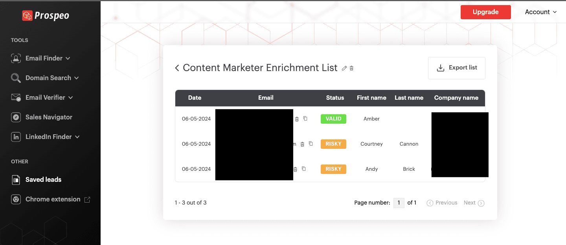Click the Saved leads icon
Viewport: 566px width, 245px height.
(16, 180)
